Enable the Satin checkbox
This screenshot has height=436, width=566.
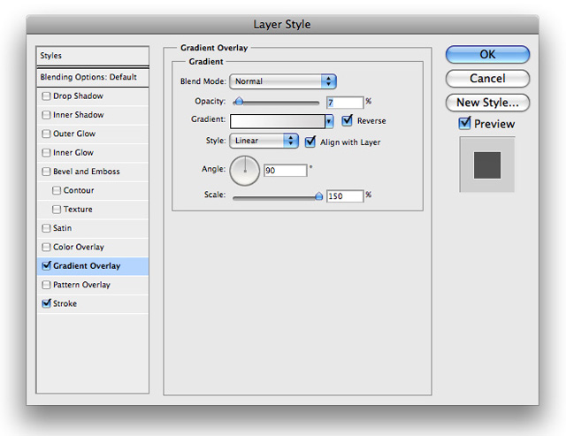[46, 228]
